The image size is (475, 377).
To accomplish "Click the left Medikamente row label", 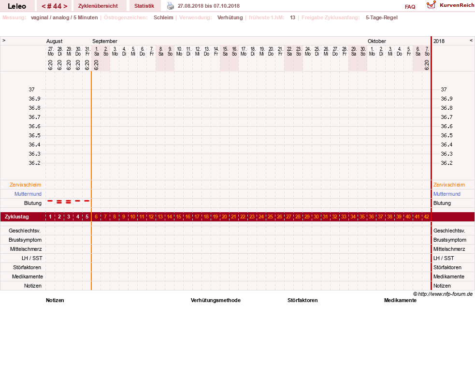I will 27,276.
